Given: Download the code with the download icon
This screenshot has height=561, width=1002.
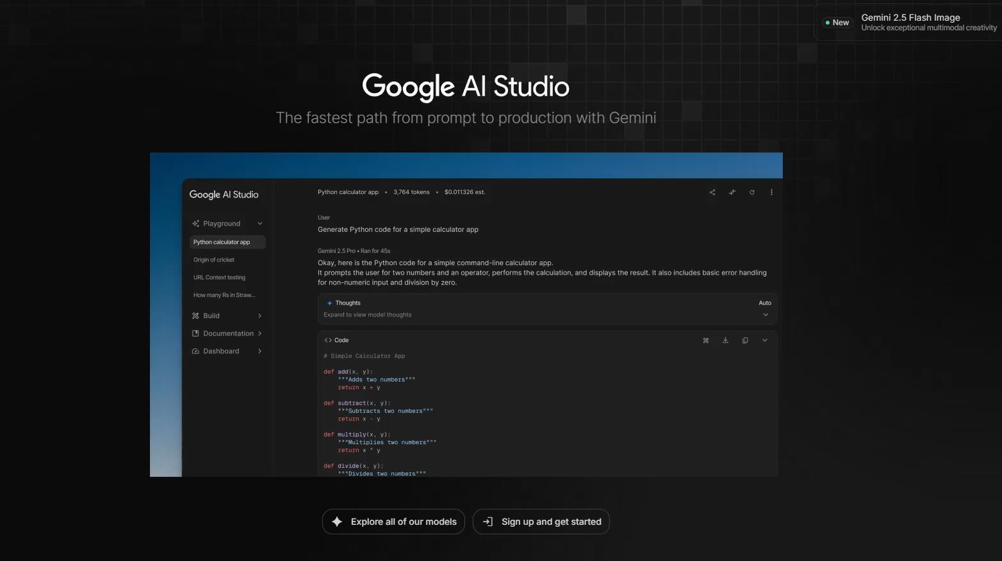Looking at the screenshot, I should (725, 340).
